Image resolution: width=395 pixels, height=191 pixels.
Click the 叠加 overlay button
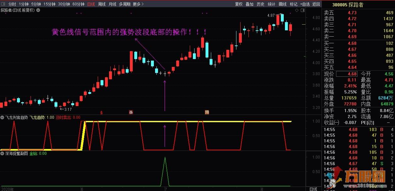point(250,4)
